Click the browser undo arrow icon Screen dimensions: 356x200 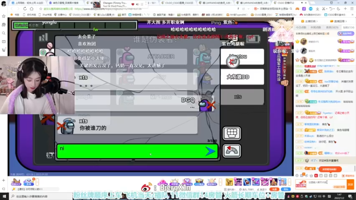pyautogui.click(x=331, y=9)
